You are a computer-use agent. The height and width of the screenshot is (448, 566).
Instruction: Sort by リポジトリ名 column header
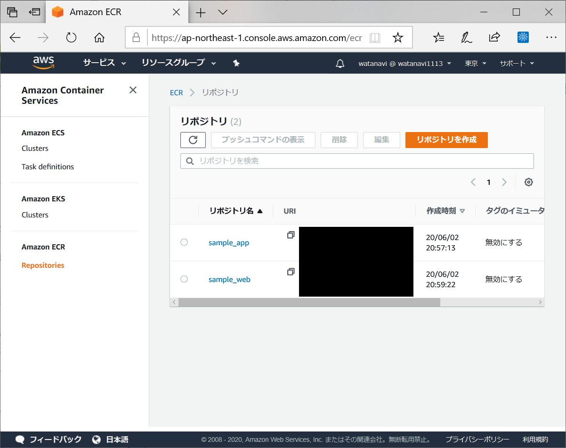point(235,211)
